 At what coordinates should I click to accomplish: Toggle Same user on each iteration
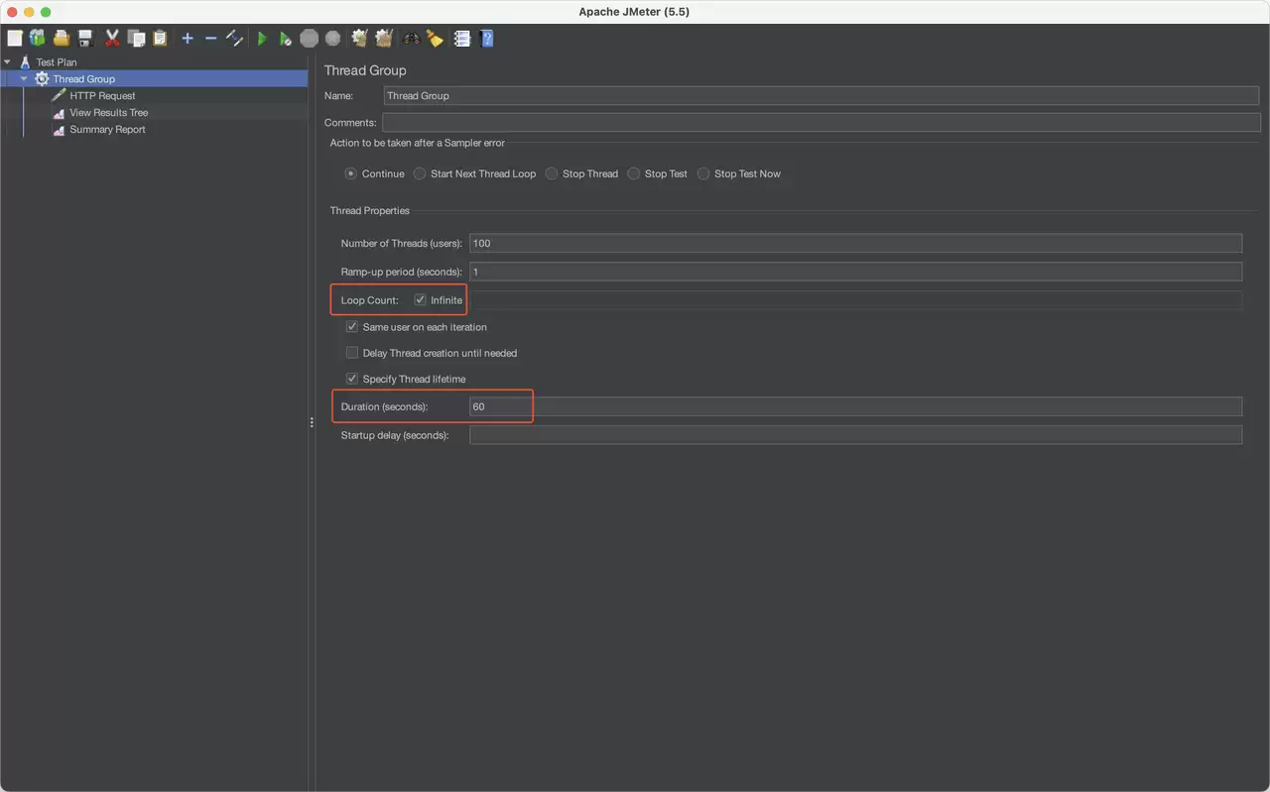pos(352,326)
